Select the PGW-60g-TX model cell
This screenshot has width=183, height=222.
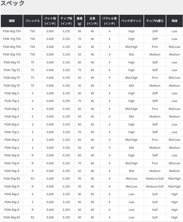[x=12, y=78]
